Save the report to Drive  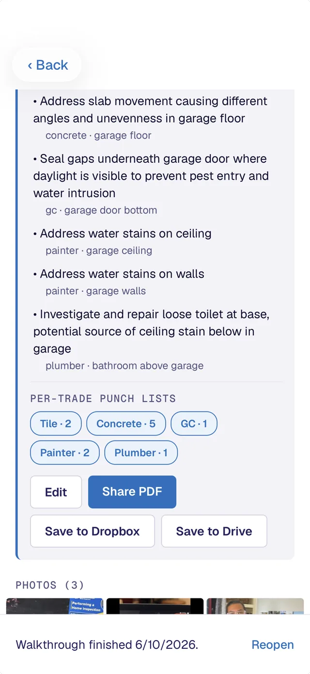[214, 531]
